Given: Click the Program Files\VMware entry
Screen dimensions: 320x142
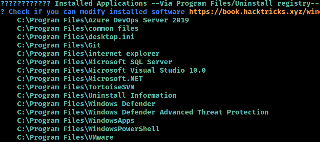Looking at the screenshot, I should coord(65,137).
